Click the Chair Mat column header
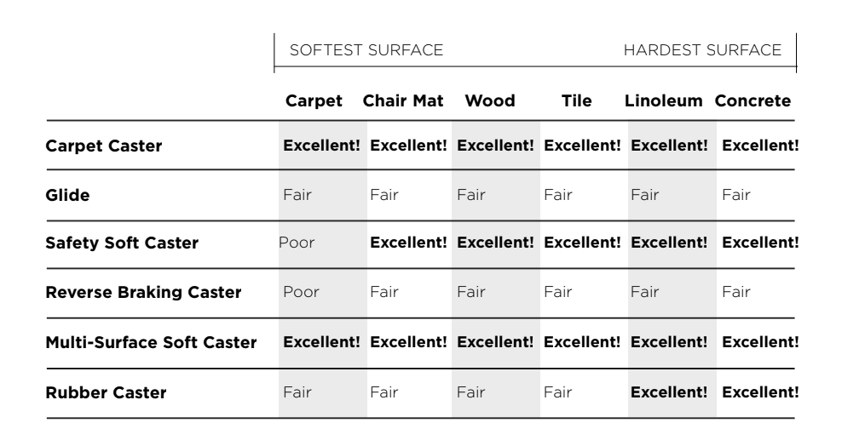 405,101
